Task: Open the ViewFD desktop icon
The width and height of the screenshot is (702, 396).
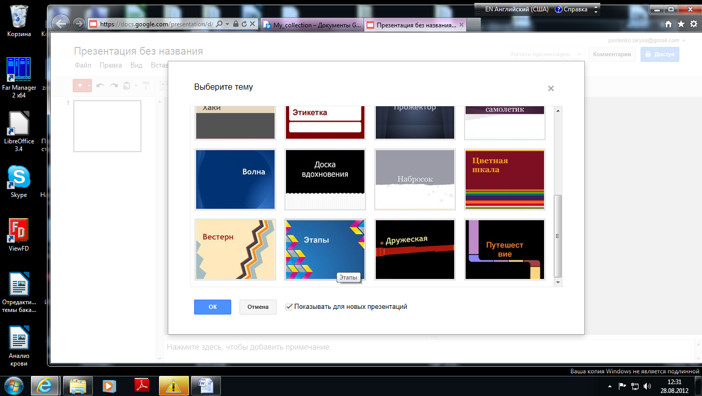Action: [x=19, y=235]
